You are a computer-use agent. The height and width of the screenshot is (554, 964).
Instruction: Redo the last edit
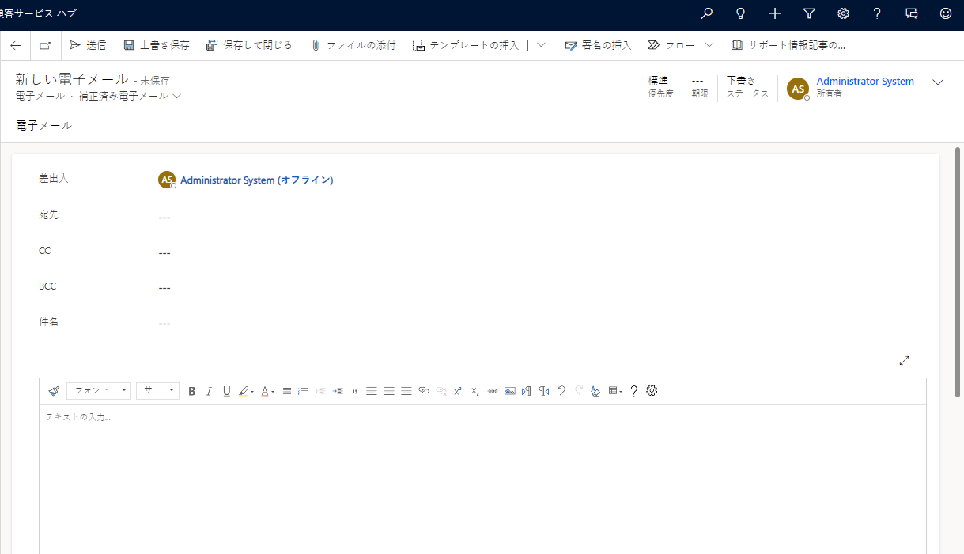579,391
